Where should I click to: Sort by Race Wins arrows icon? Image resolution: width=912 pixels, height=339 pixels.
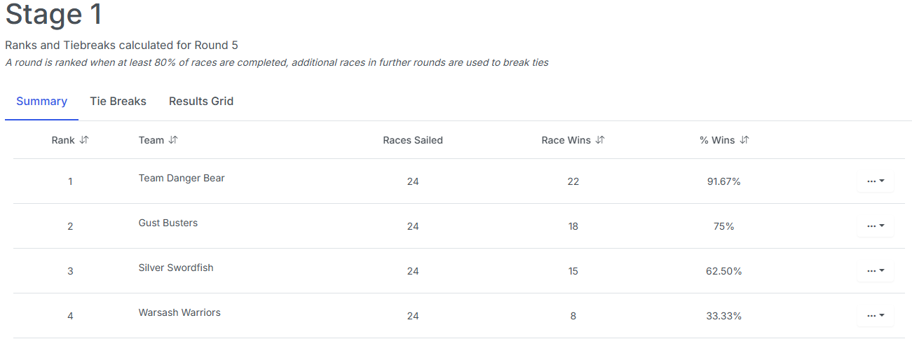pyautogui.click(x=600, y=140)
